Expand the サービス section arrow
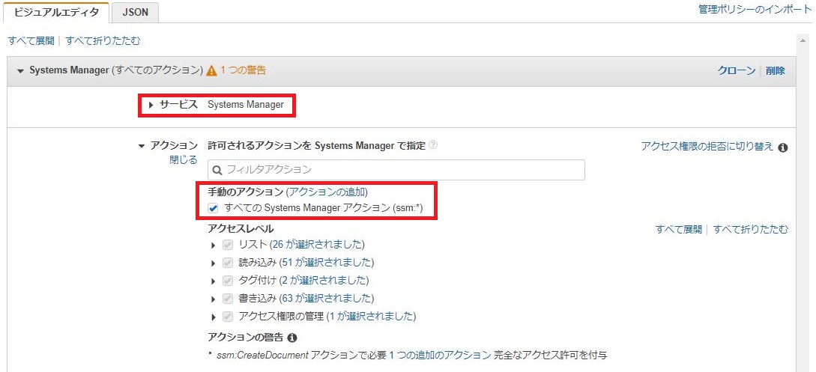The image size is (816, 372). pyautogui.click(x=151, y=105)
